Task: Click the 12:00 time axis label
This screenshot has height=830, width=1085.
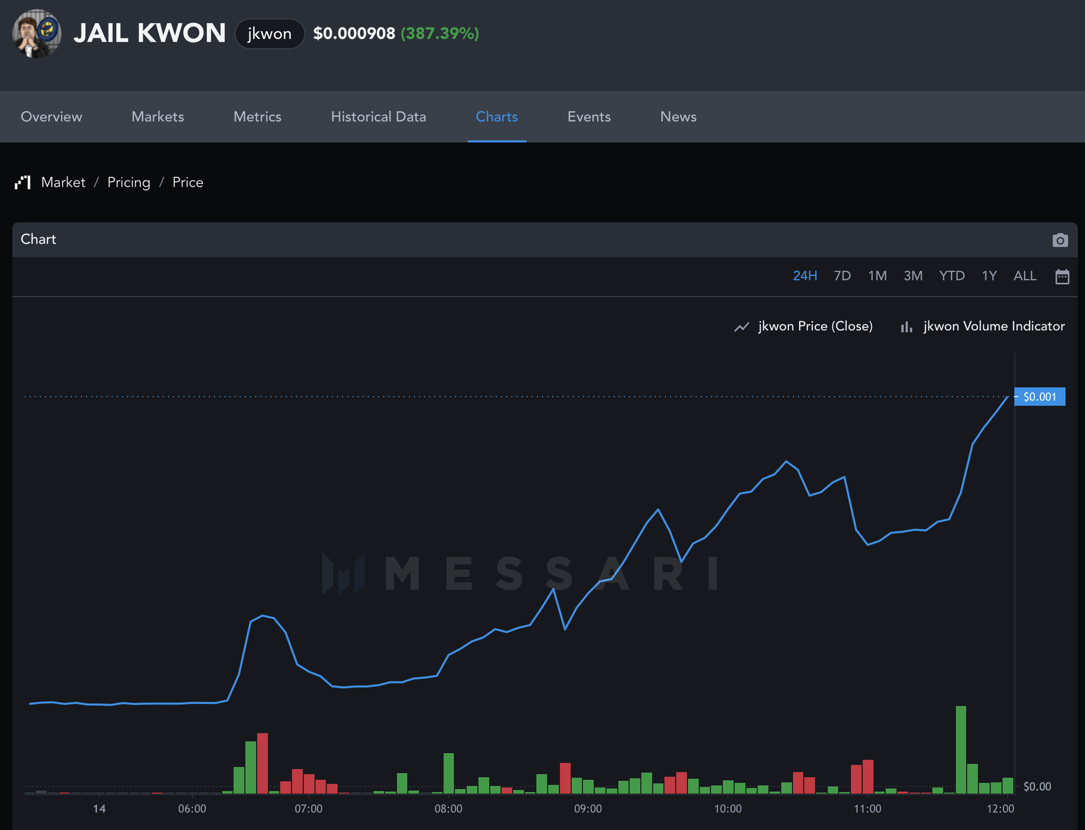Action: coord(1000,809)
